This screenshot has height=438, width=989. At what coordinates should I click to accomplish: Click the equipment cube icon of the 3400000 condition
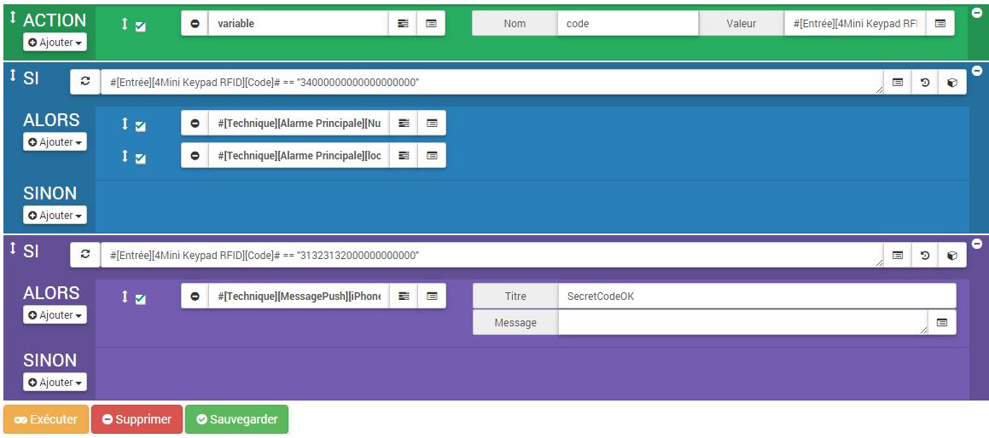click(952, 82)
